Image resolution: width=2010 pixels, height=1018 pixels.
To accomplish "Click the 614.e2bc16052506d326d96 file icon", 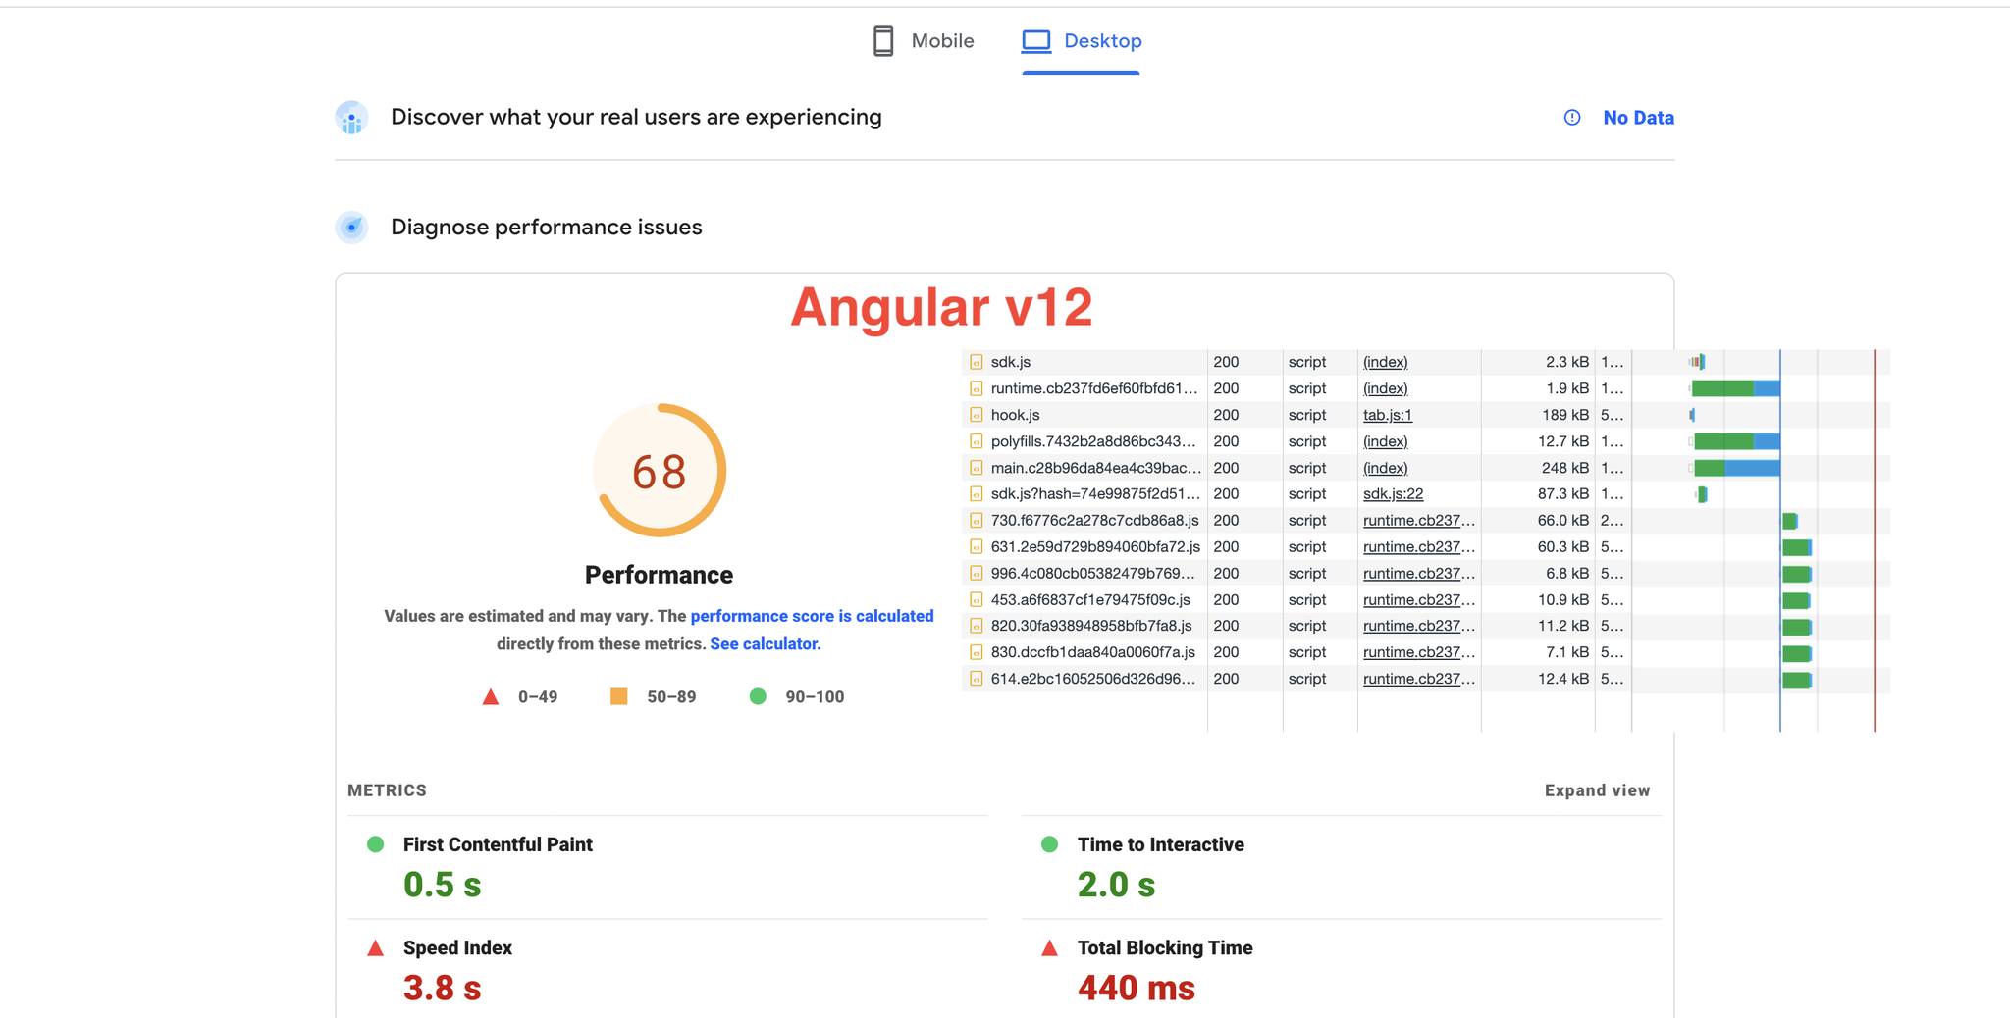I will (976, 679).
